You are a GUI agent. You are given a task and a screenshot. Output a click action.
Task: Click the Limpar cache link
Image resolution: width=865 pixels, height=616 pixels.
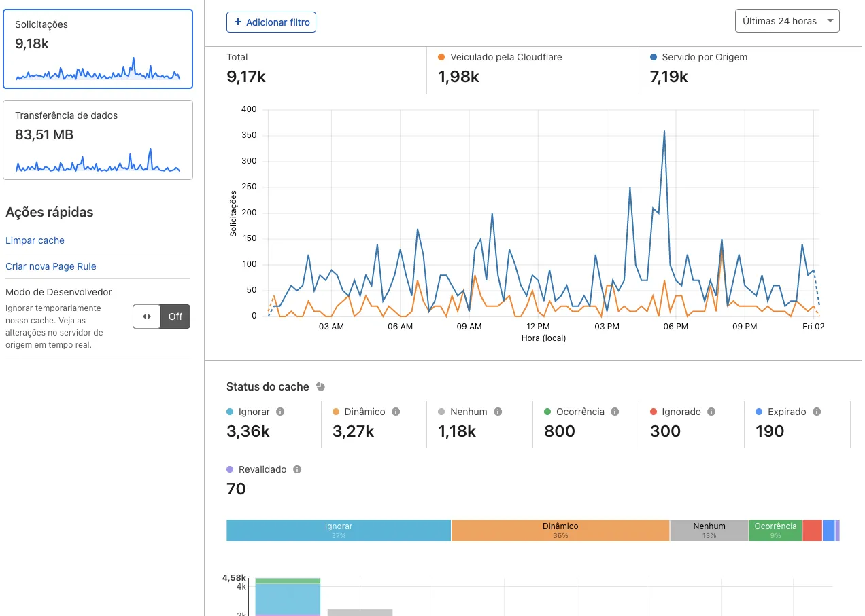click(35, 240)
